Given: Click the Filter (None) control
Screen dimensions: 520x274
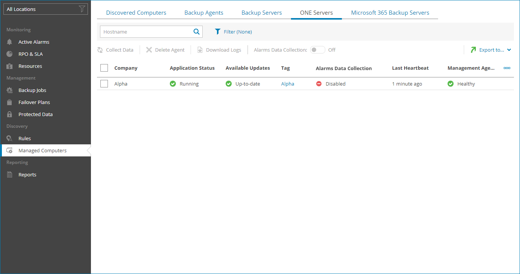Looking at the screenshot, I should pos(233,32).
